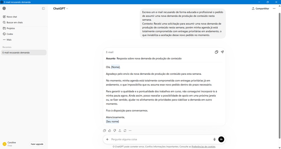The width and height of the screenshot is (281, 149).
Task: Click the Atenciosamente closing line
Action: click(x=115, y=117)
